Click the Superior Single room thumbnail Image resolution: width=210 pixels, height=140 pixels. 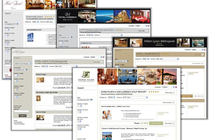click(x=40, y=118)
